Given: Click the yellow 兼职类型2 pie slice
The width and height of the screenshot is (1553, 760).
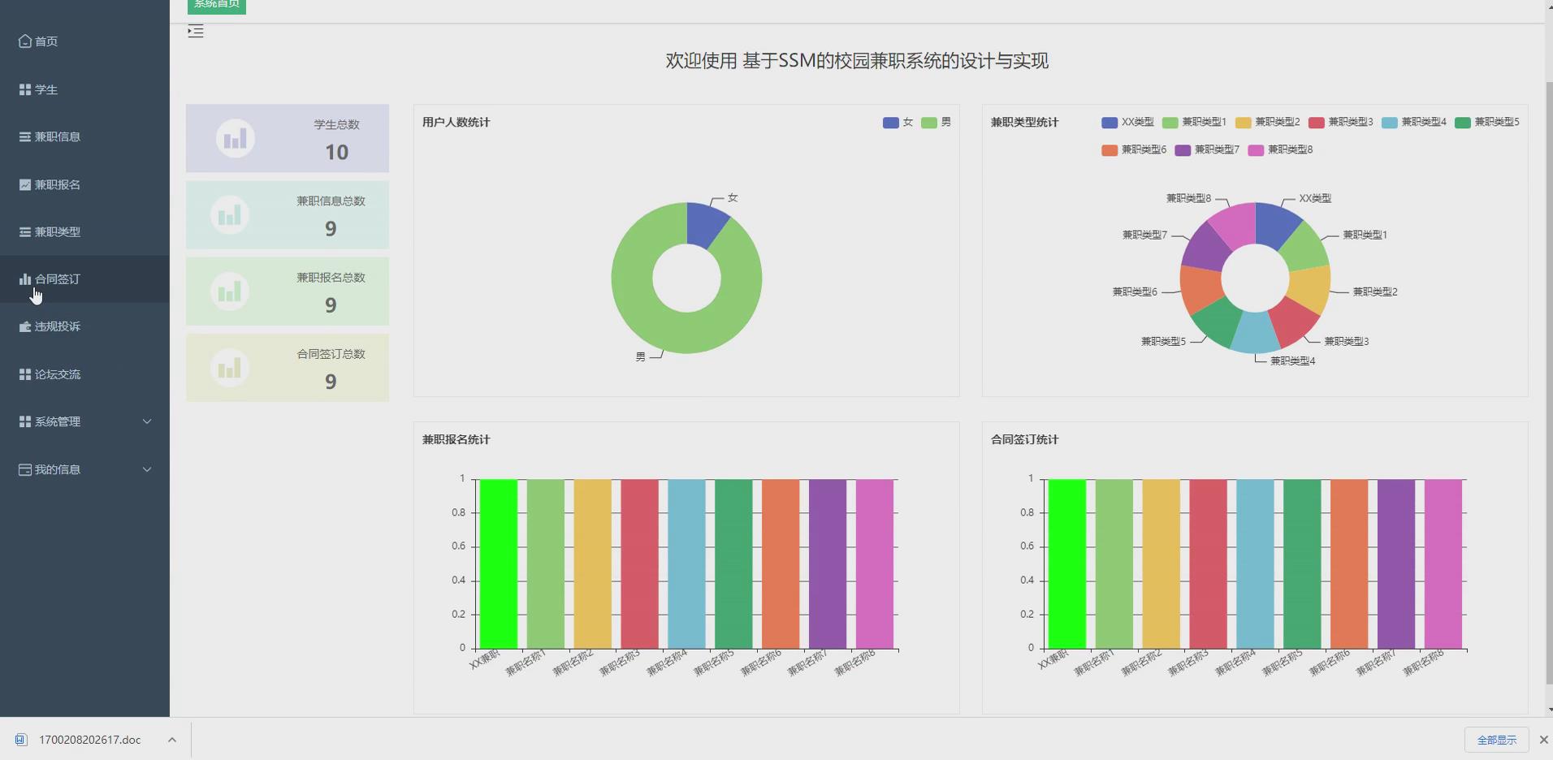Looking at the screenshot, I should 1309,289.
